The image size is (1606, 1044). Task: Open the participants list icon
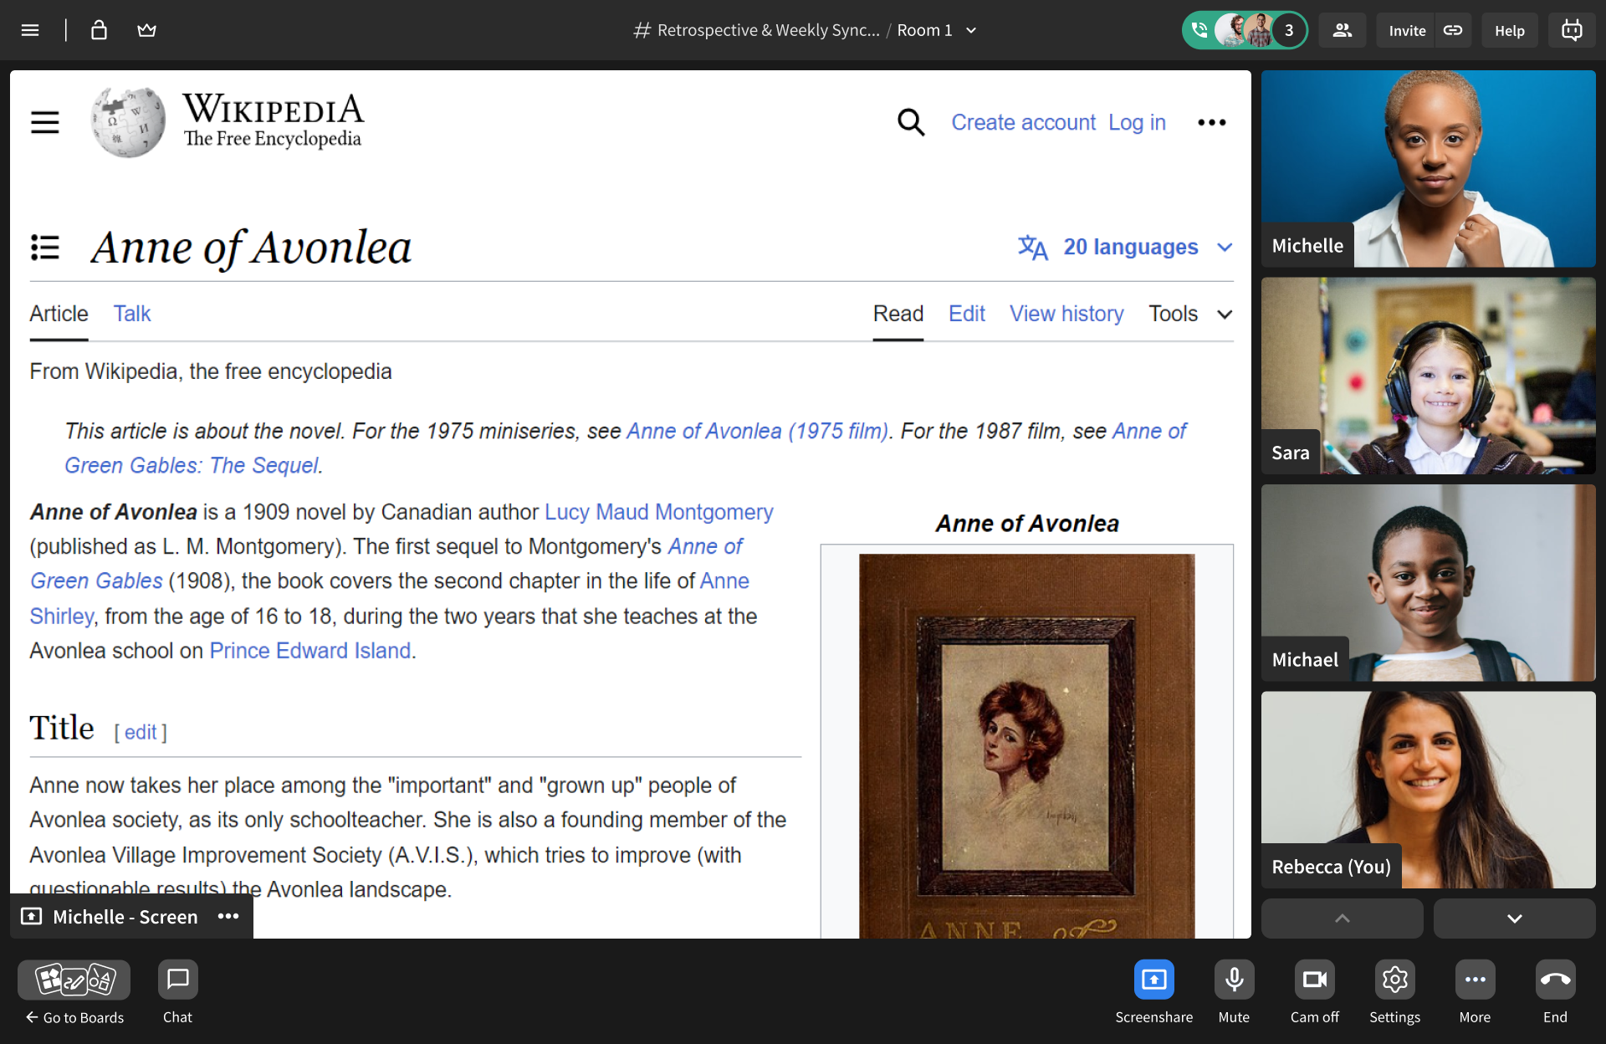coord(1342,30)
